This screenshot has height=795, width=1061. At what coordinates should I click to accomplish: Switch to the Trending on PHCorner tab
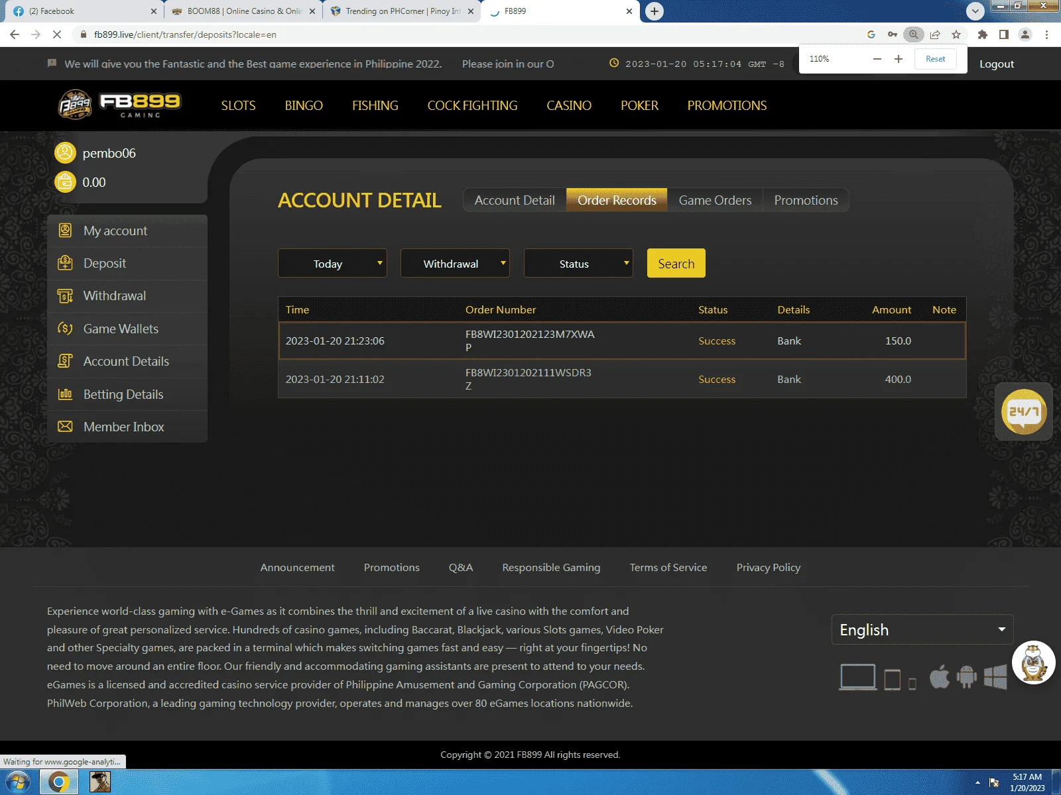click(402, 11)
